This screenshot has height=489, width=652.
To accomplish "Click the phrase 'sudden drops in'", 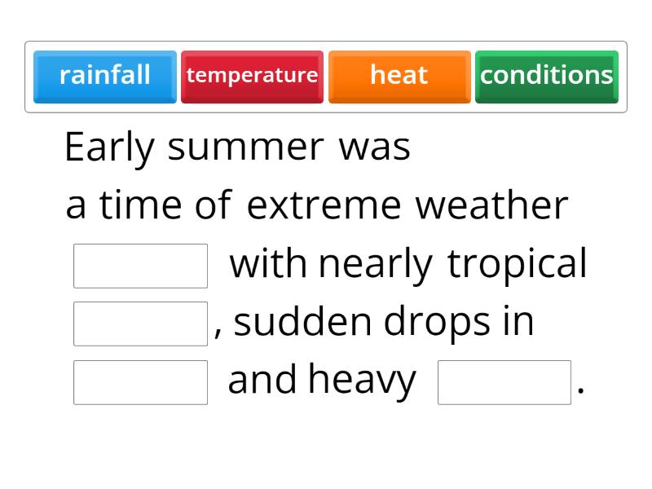I will click(x=383, y=321).
